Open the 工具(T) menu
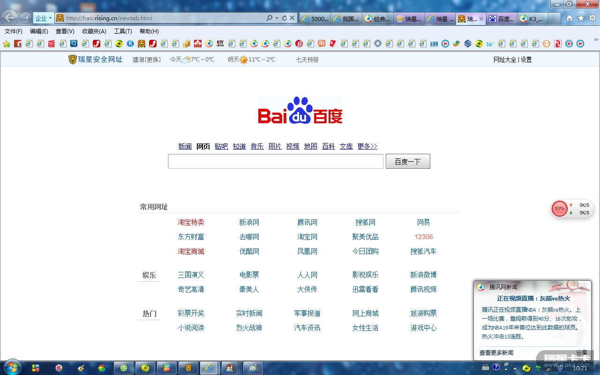Viewport: 600px width, 375px height. [x=123, y=31]
